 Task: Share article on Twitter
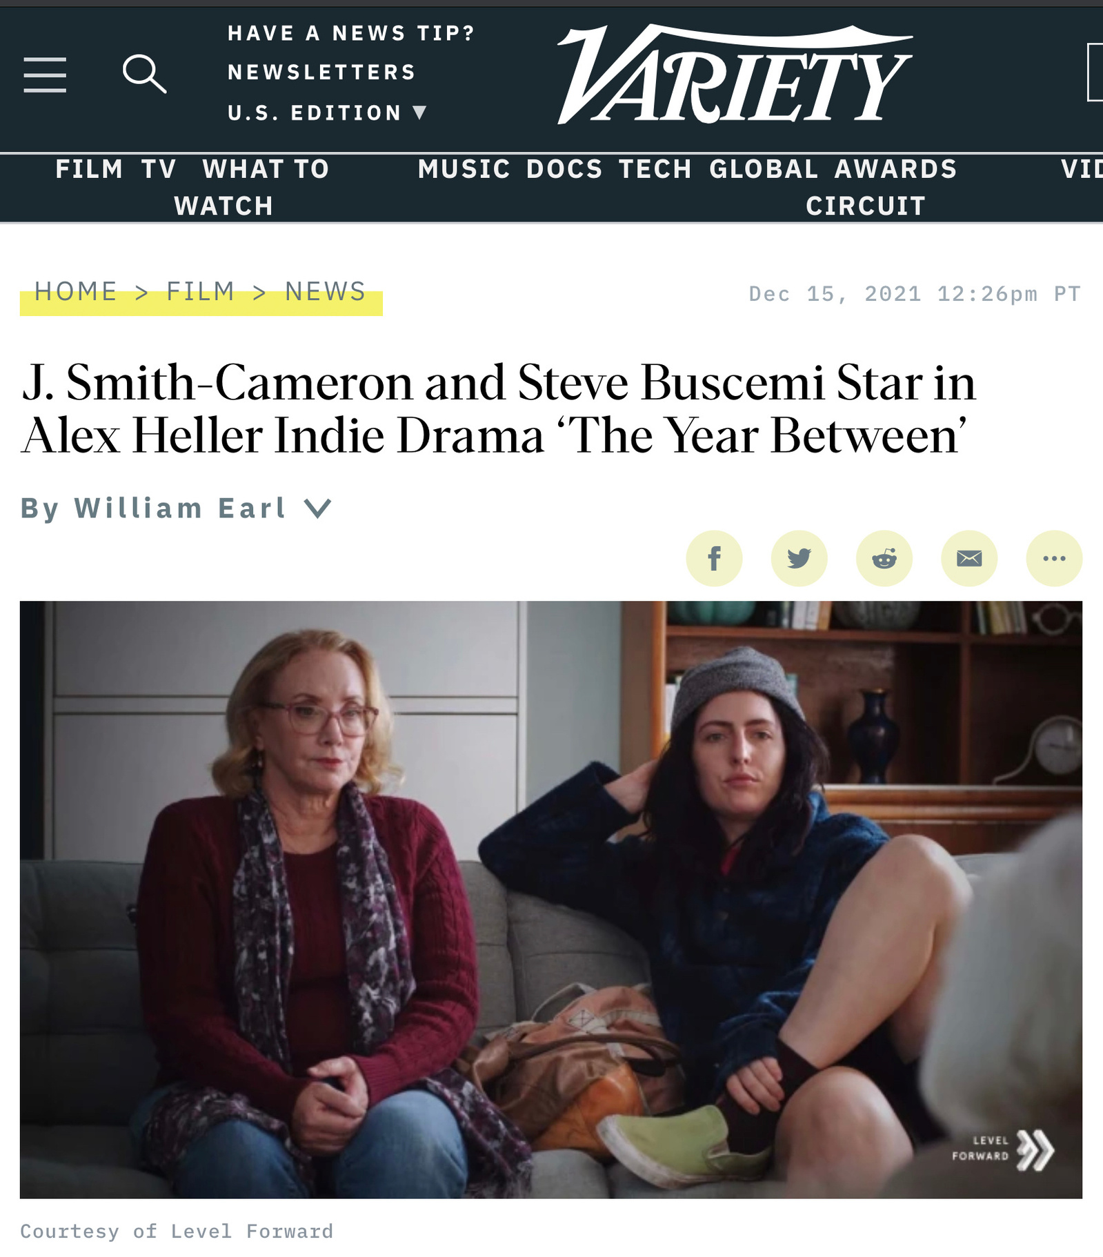[x=799, y=558]
